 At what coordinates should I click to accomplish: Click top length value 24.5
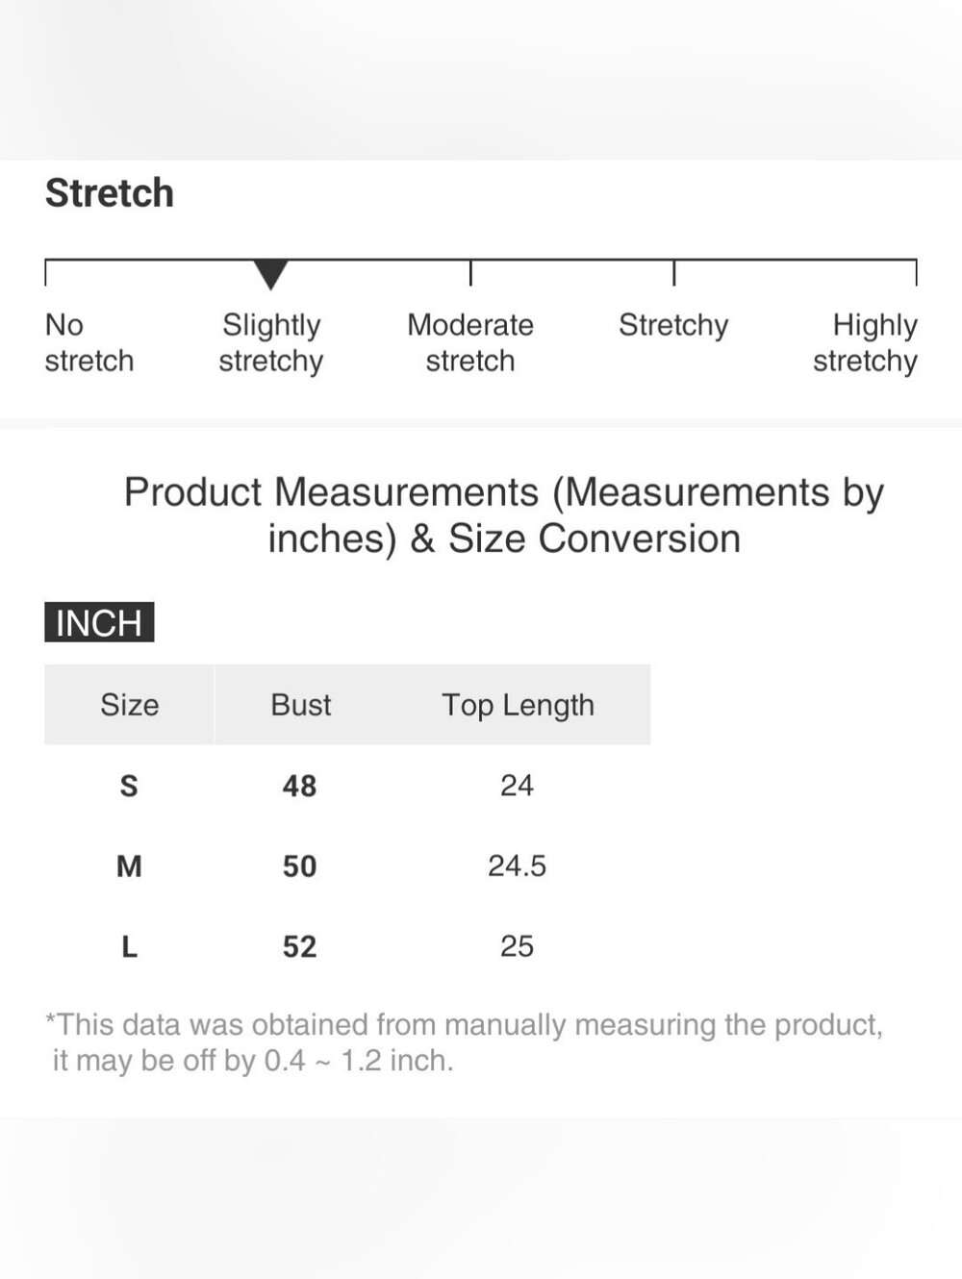pyautogui.click(x=517, y=865)
